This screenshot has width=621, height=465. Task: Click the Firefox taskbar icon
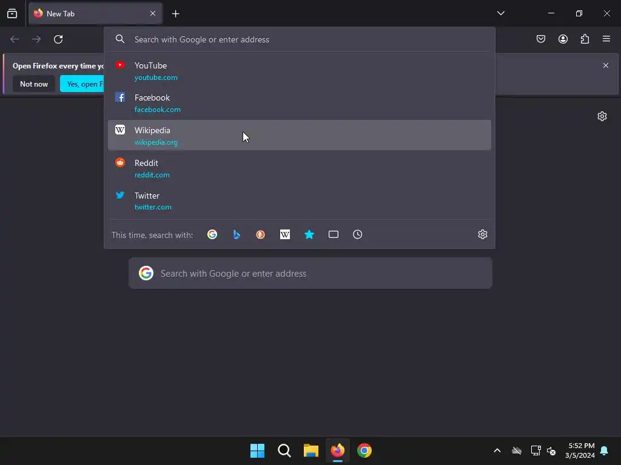[337, 450]
